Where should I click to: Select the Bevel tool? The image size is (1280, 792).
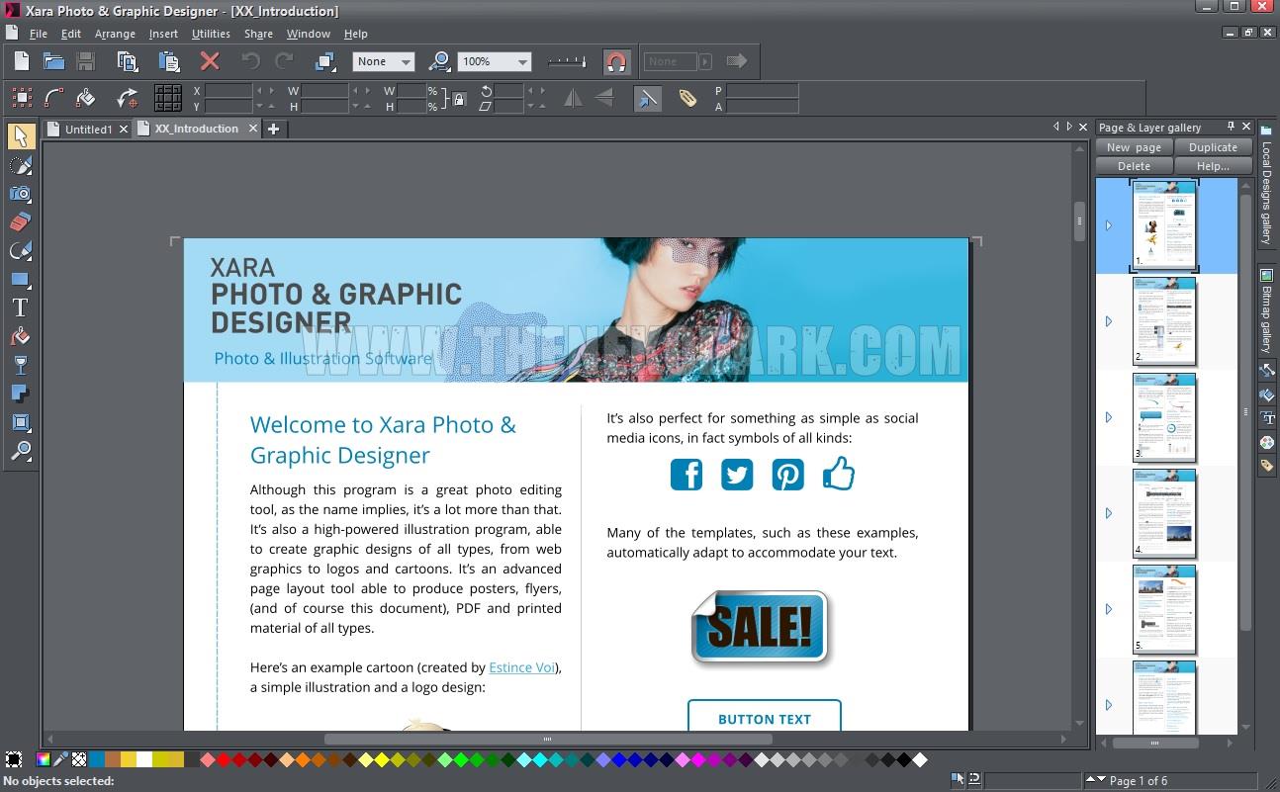coord(21,422)
